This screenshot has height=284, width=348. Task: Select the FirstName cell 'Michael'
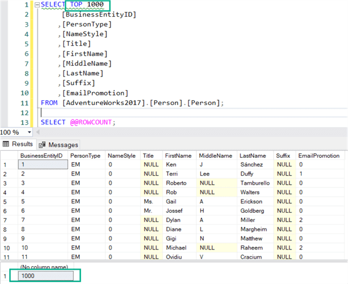point(180,248)
